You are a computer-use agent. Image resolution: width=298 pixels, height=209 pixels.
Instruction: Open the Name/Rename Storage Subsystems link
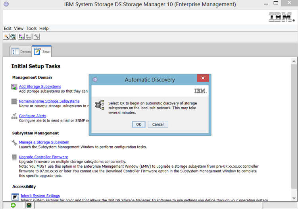49,101
